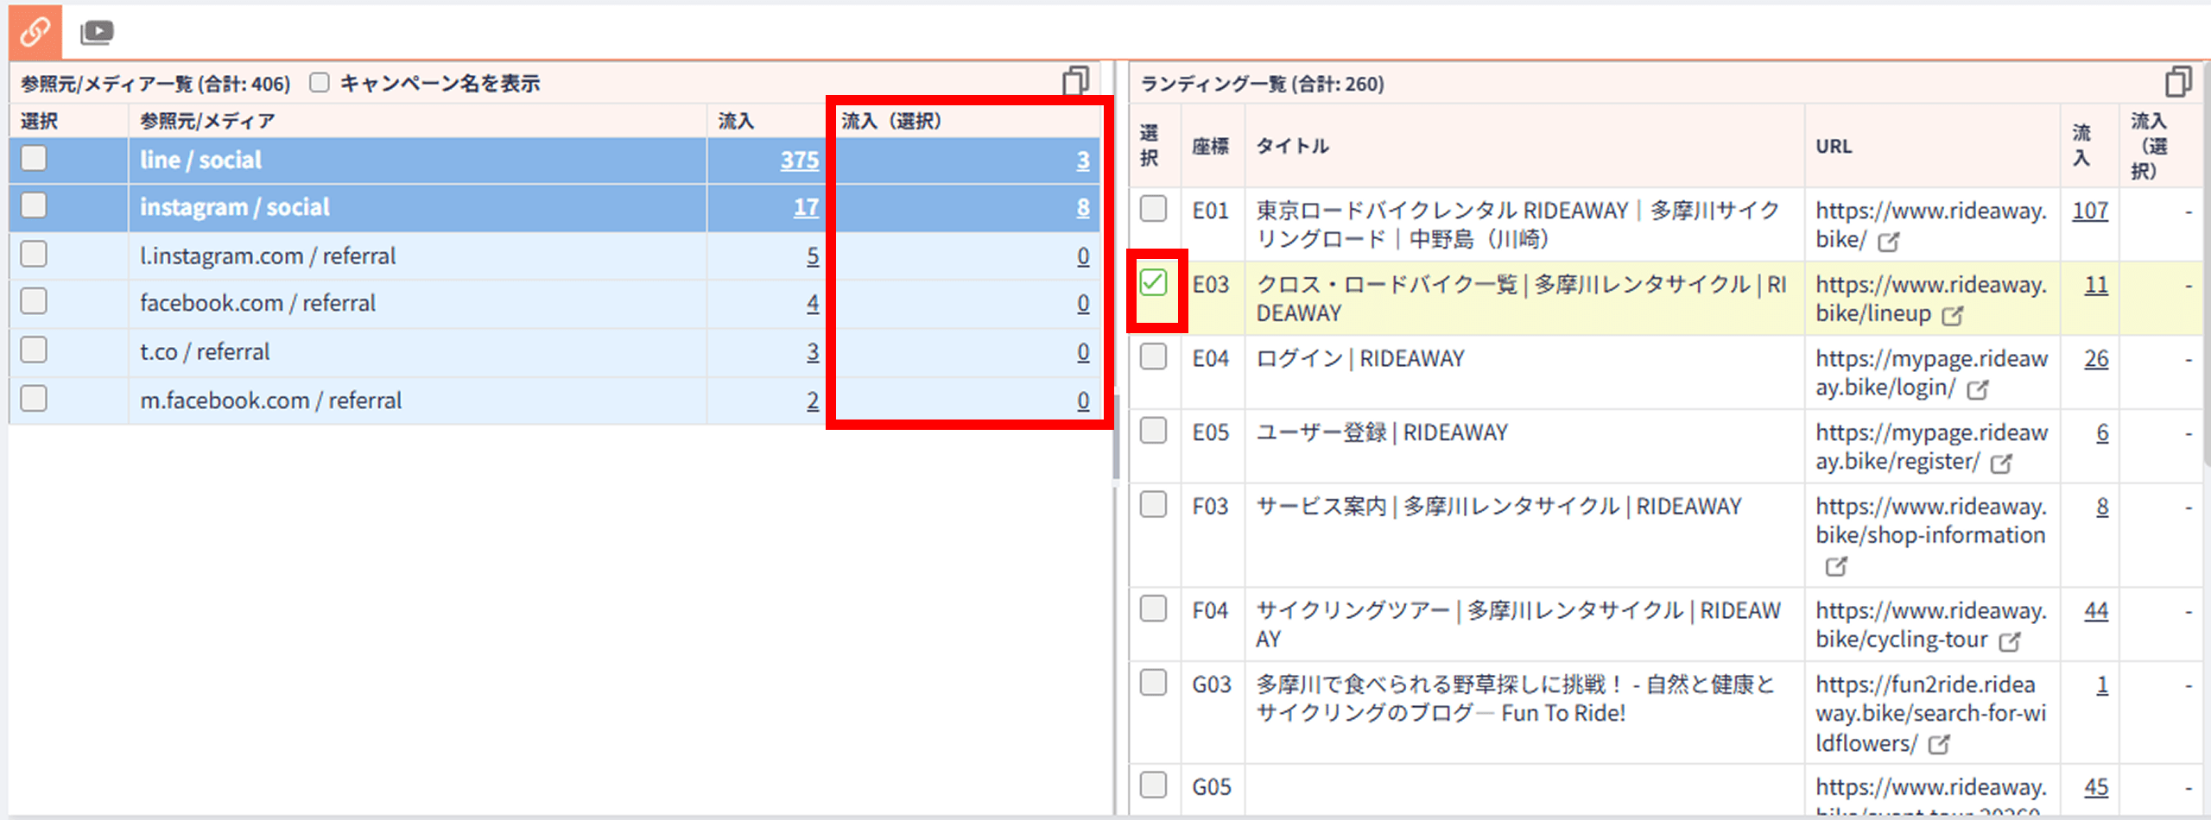Screen dimensions: 2211x820
Task: Open selected inflow 3 for line / social
Action: [x=1083, y=161]
